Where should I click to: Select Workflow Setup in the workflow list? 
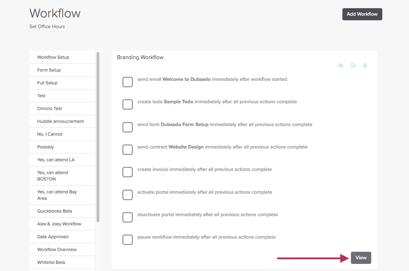pos(53,57)
